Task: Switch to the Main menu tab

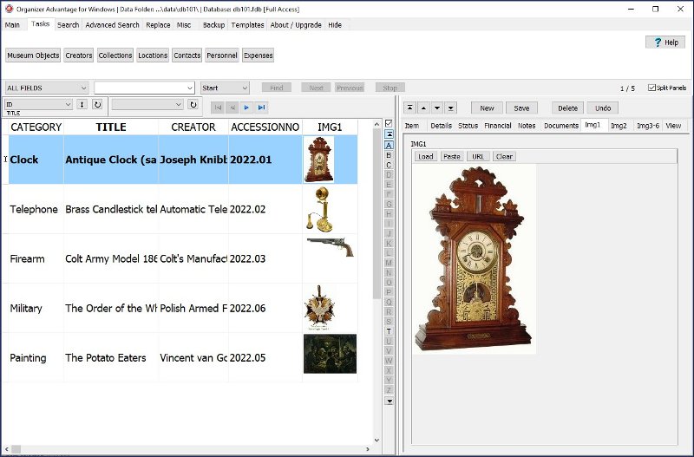Action: coord(12,25)
